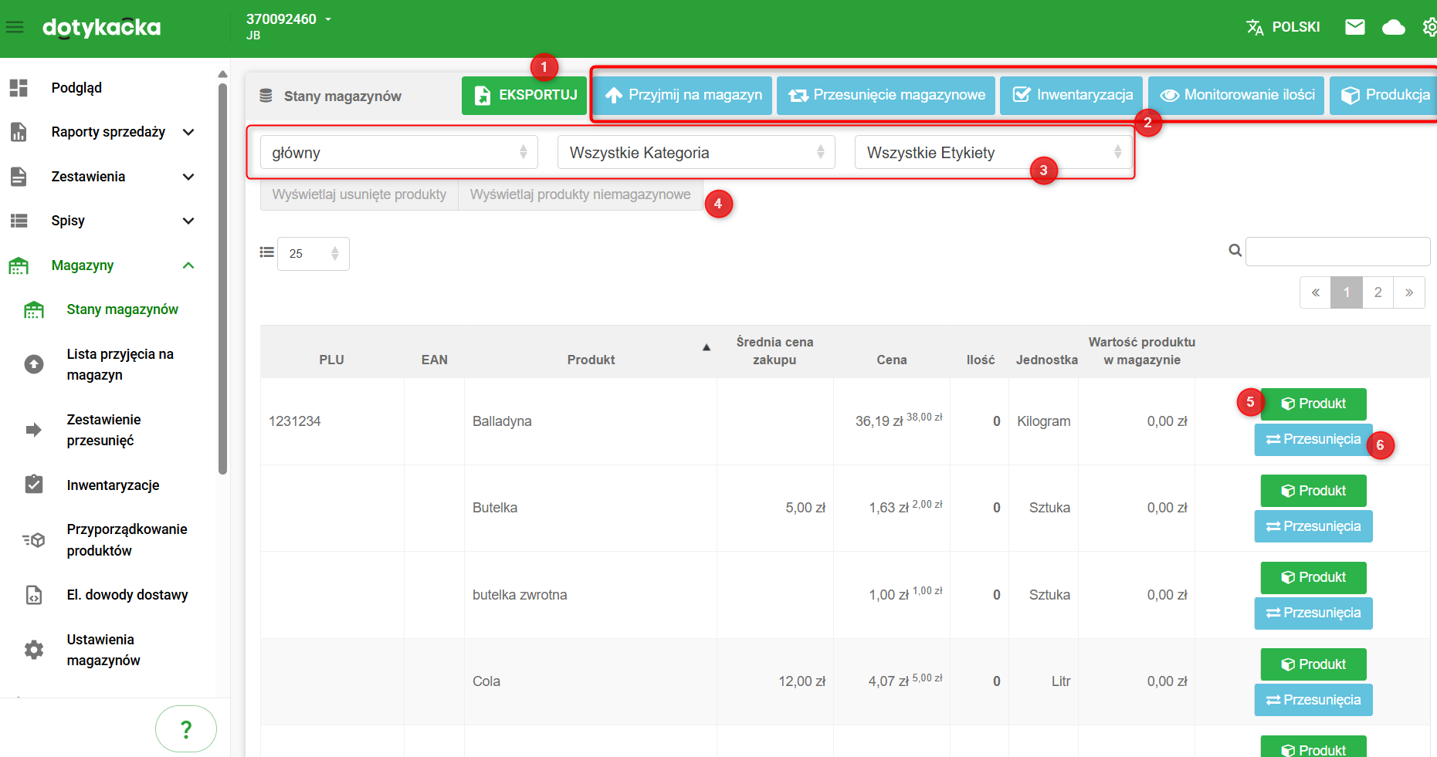1437x757 pixels.
Task: Open the help question mark button
Action: click(x=185, y=728)
